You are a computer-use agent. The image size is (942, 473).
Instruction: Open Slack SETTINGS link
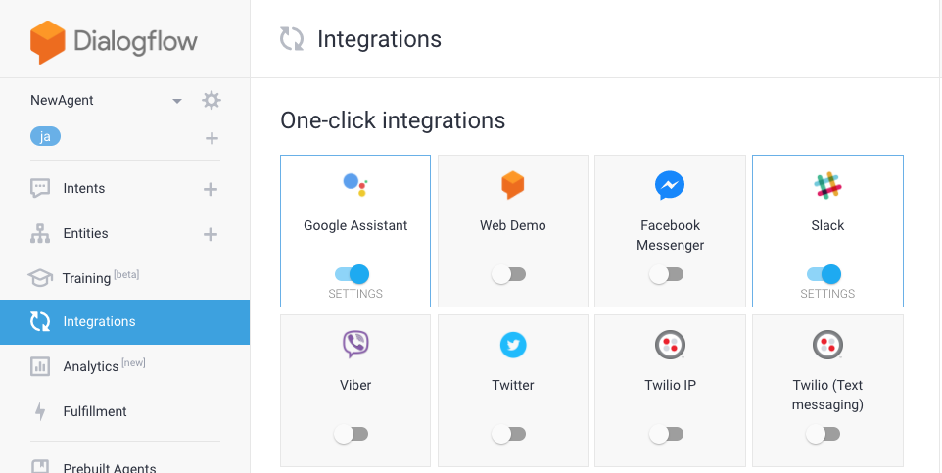point(827,294)
